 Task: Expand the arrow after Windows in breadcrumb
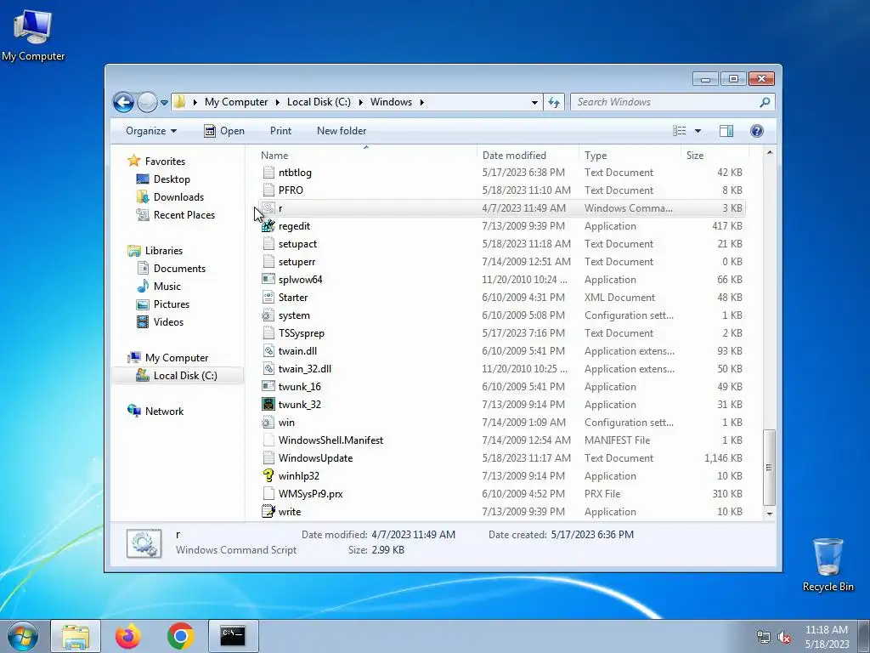[x=422, y=102]
